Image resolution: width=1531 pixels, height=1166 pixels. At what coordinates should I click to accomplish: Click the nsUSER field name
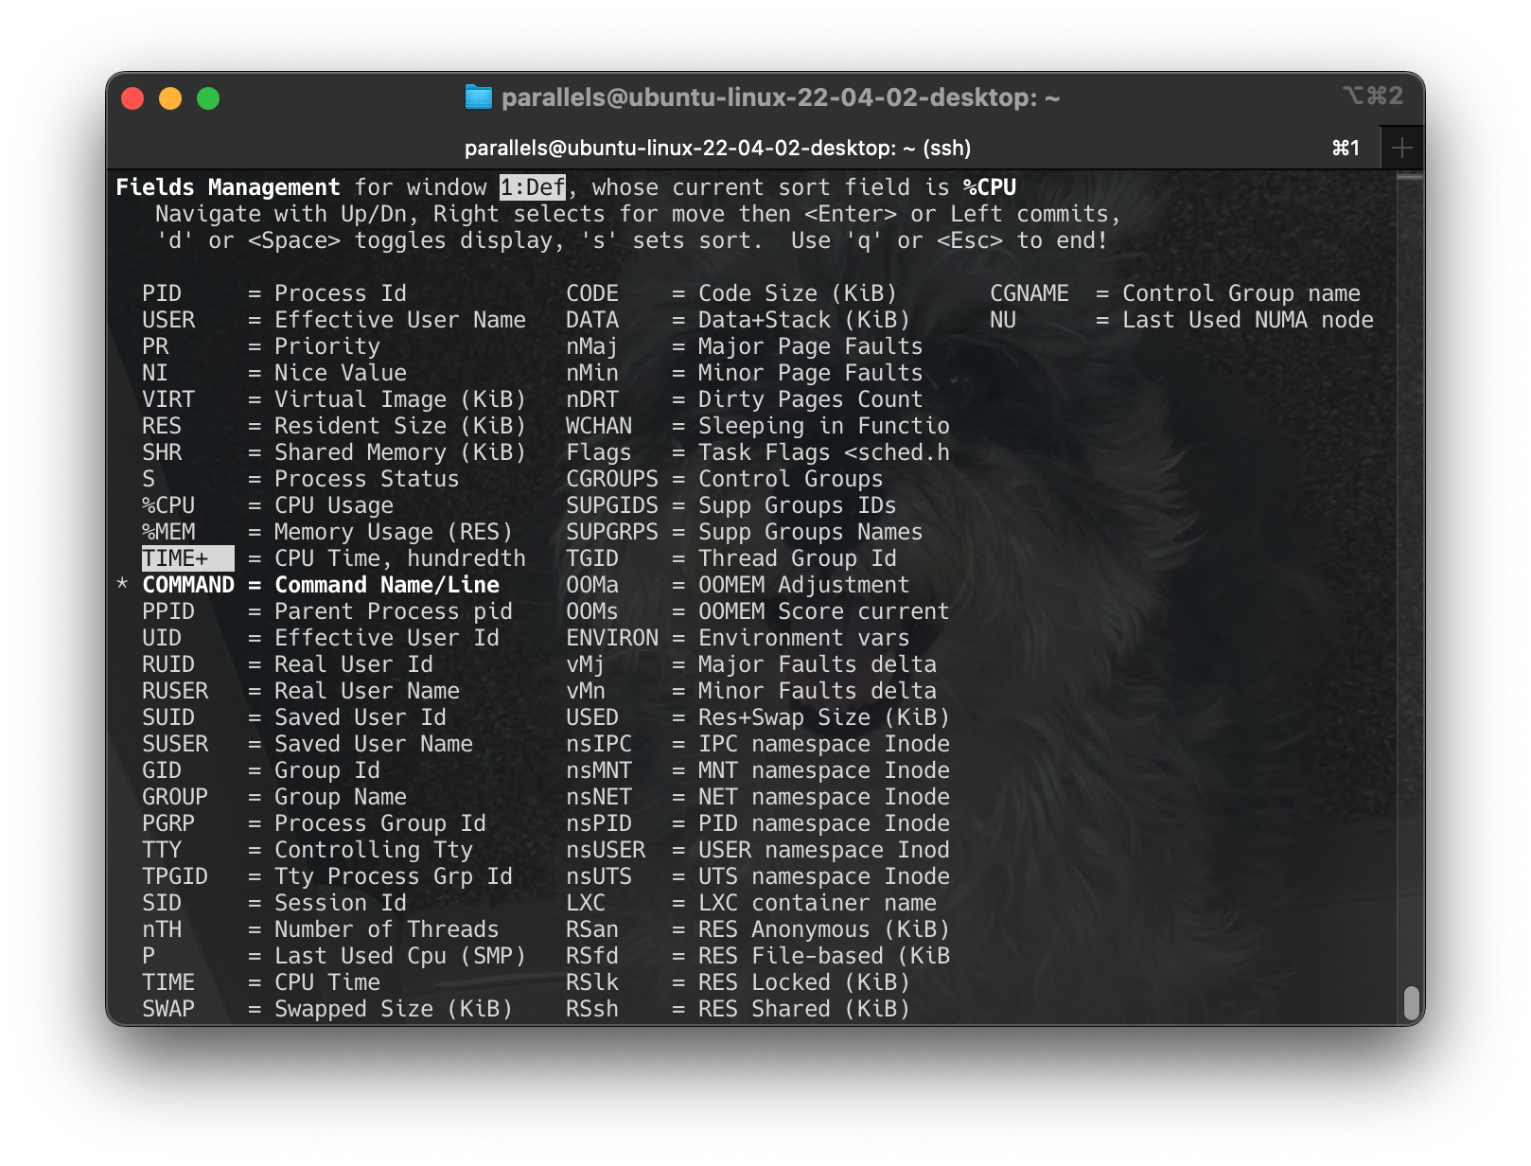606,850
